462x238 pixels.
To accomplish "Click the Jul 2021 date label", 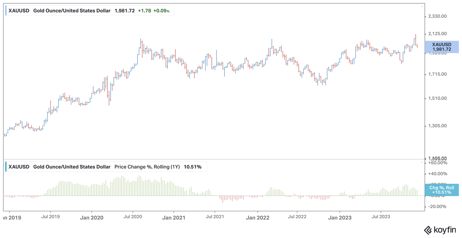I will point(215,217).
